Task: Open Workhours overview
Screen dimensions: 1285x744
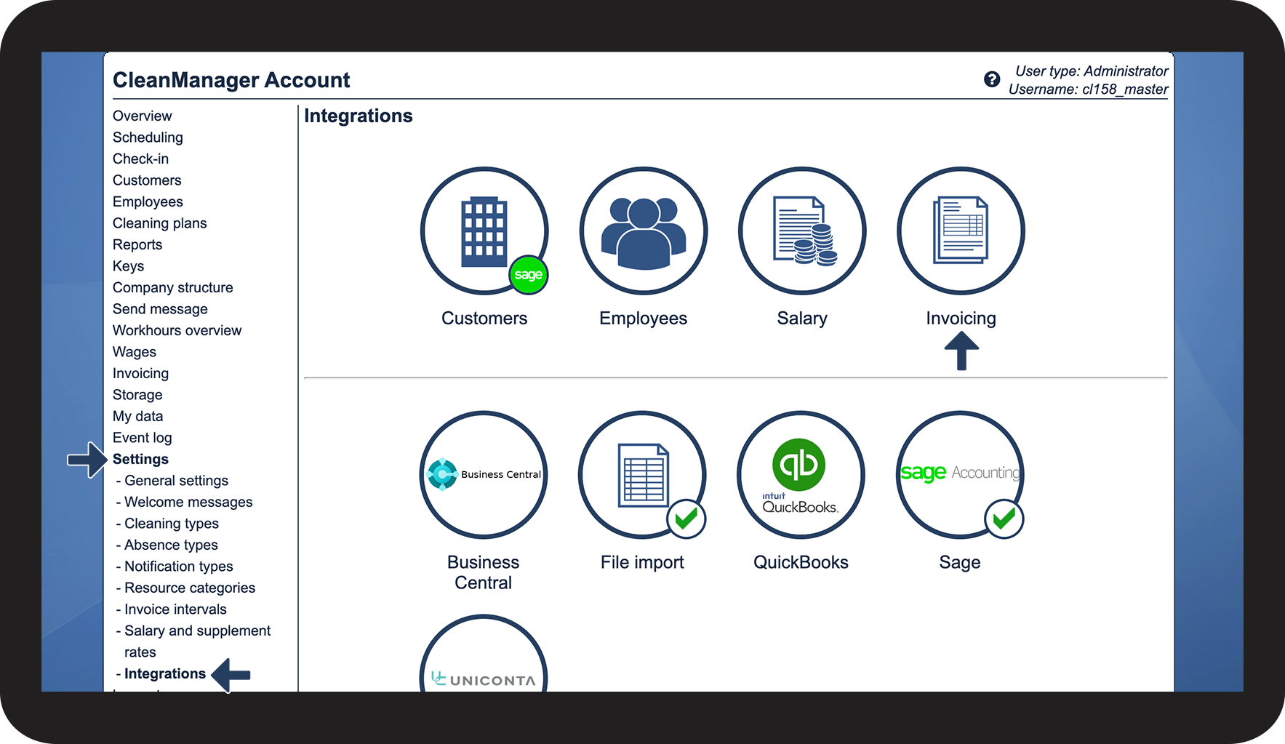Action: (177, 330)
